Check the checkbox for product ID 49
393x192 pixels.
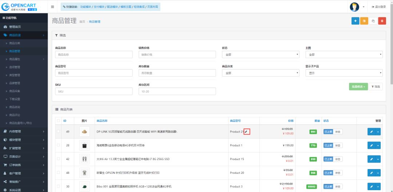pos(58,132)
